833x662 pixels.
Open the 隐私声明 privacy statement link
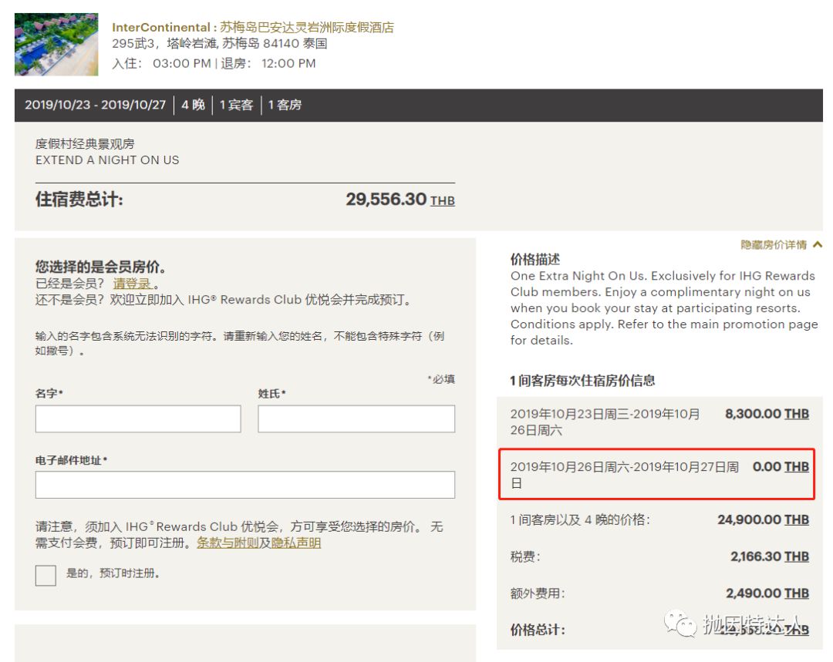point(296,543)
